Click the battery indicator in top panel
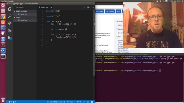This screenshot has height=103, width=184. point(172,1)
